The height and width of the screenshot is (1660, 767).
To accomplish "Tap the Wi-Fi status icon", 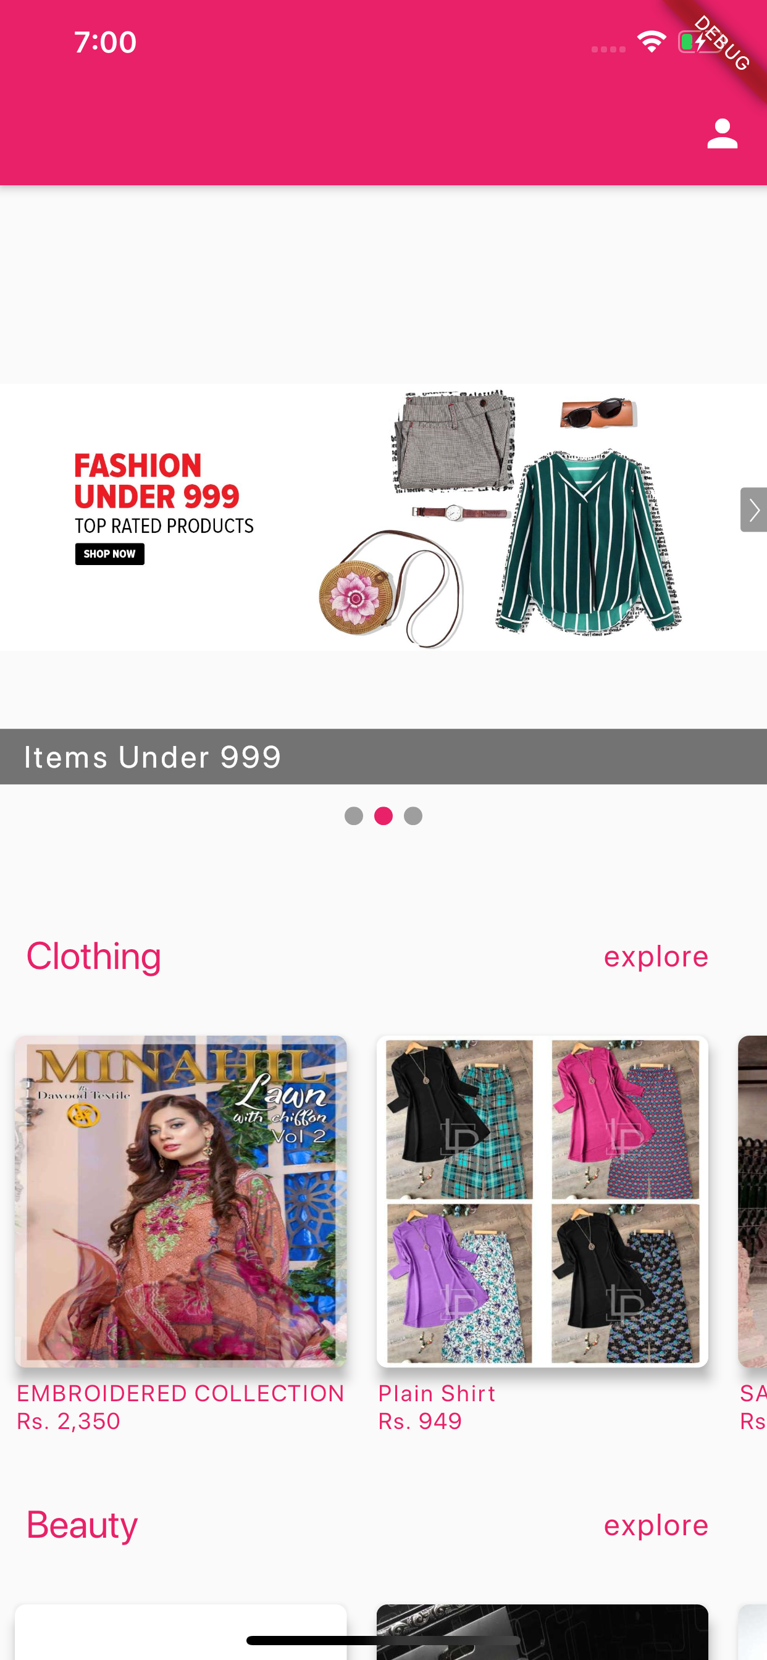I will [x=651, y=42].
